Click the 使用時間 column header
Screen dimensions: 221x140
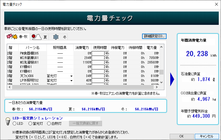pyautogui.click(x=100, y=47)
